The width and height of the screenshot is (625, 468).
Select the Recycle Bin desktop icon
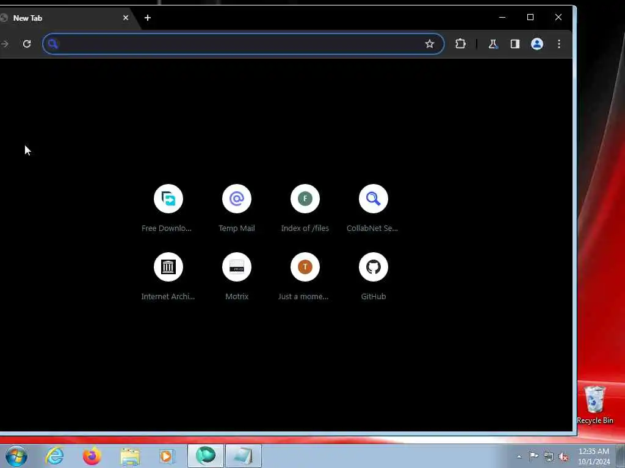[x=594, y=405]
